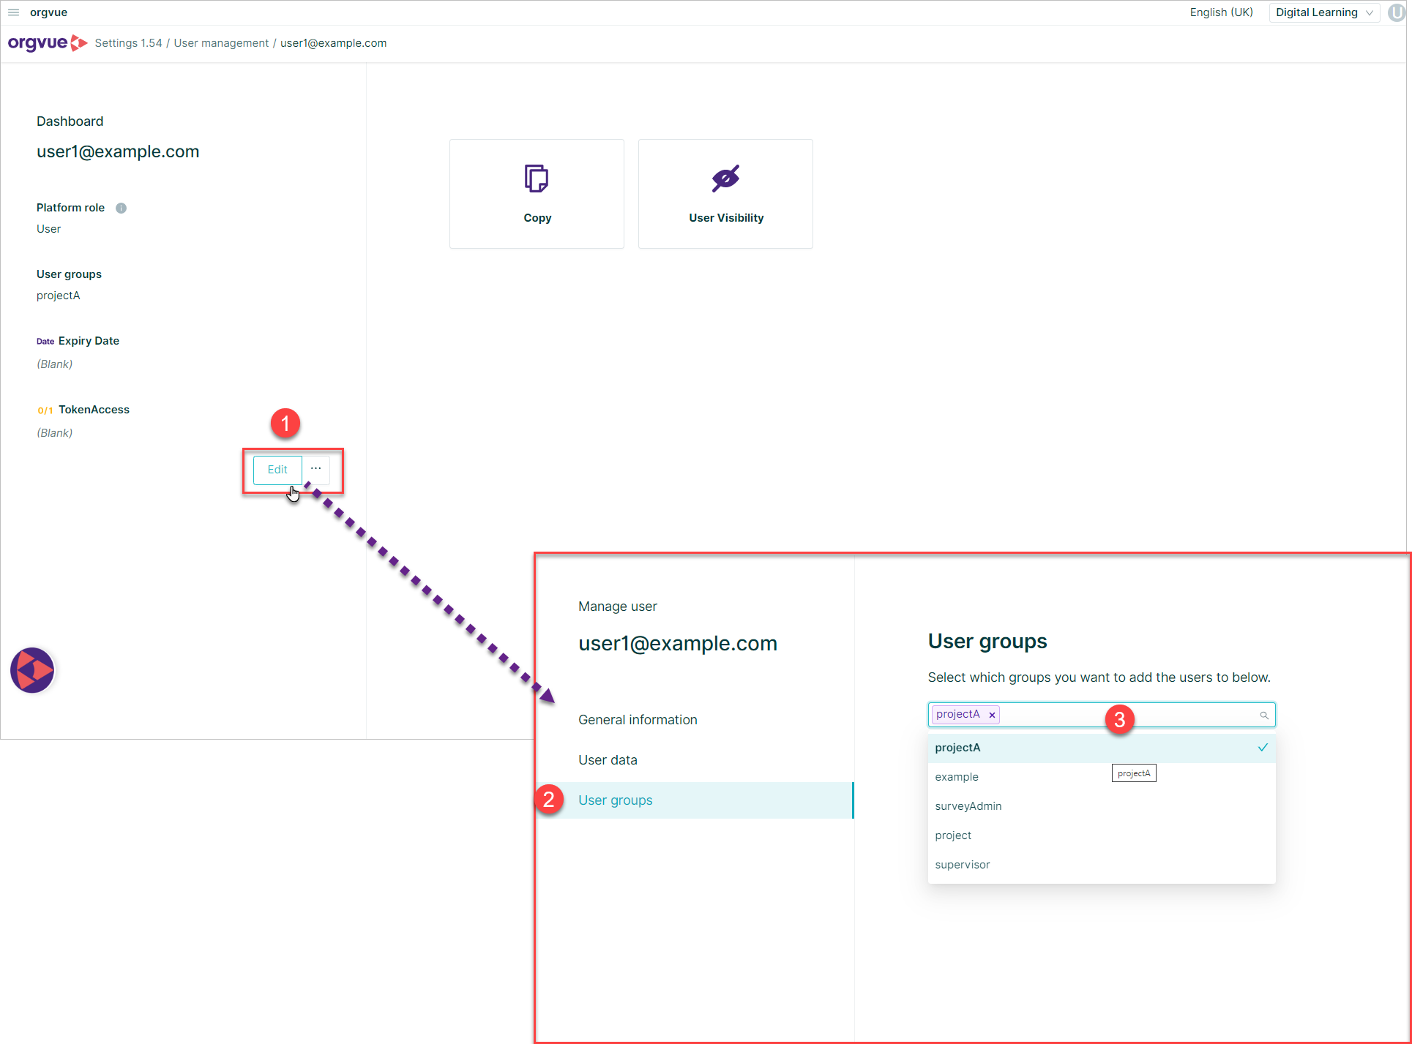Select the project group option
Screen dimensions: 1412x1044
click(x=1102, y=835)
